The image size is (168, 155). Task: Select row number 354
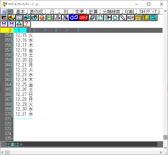8,35
